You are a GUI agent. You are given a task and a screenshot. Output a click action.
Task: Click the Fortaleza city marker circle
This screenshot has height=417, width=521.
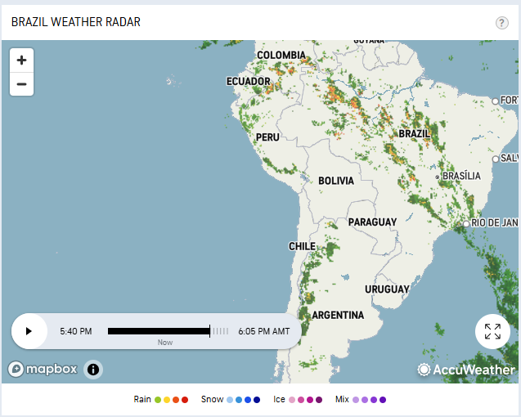tap(495, 101)
